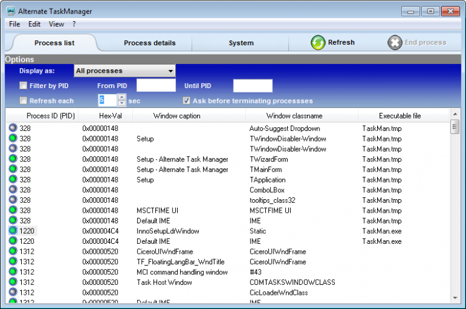
Task: Open the Edit menu
Action: click(x=34, y=24)
